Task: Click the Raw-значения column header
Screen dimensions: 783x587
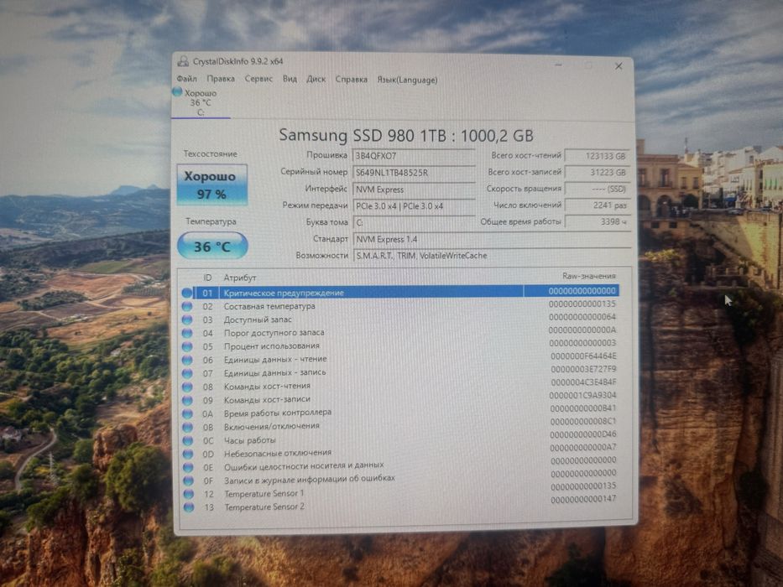Action: coord(589,276)
